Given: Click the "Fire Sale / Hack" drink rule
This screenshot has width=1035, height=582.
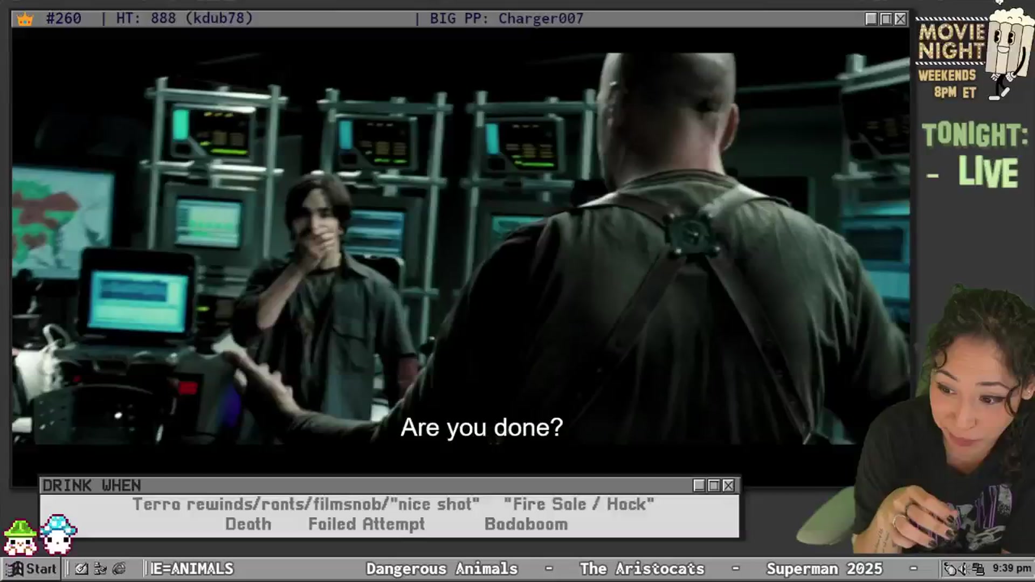Looking at the screenshot, I should 579,504.
